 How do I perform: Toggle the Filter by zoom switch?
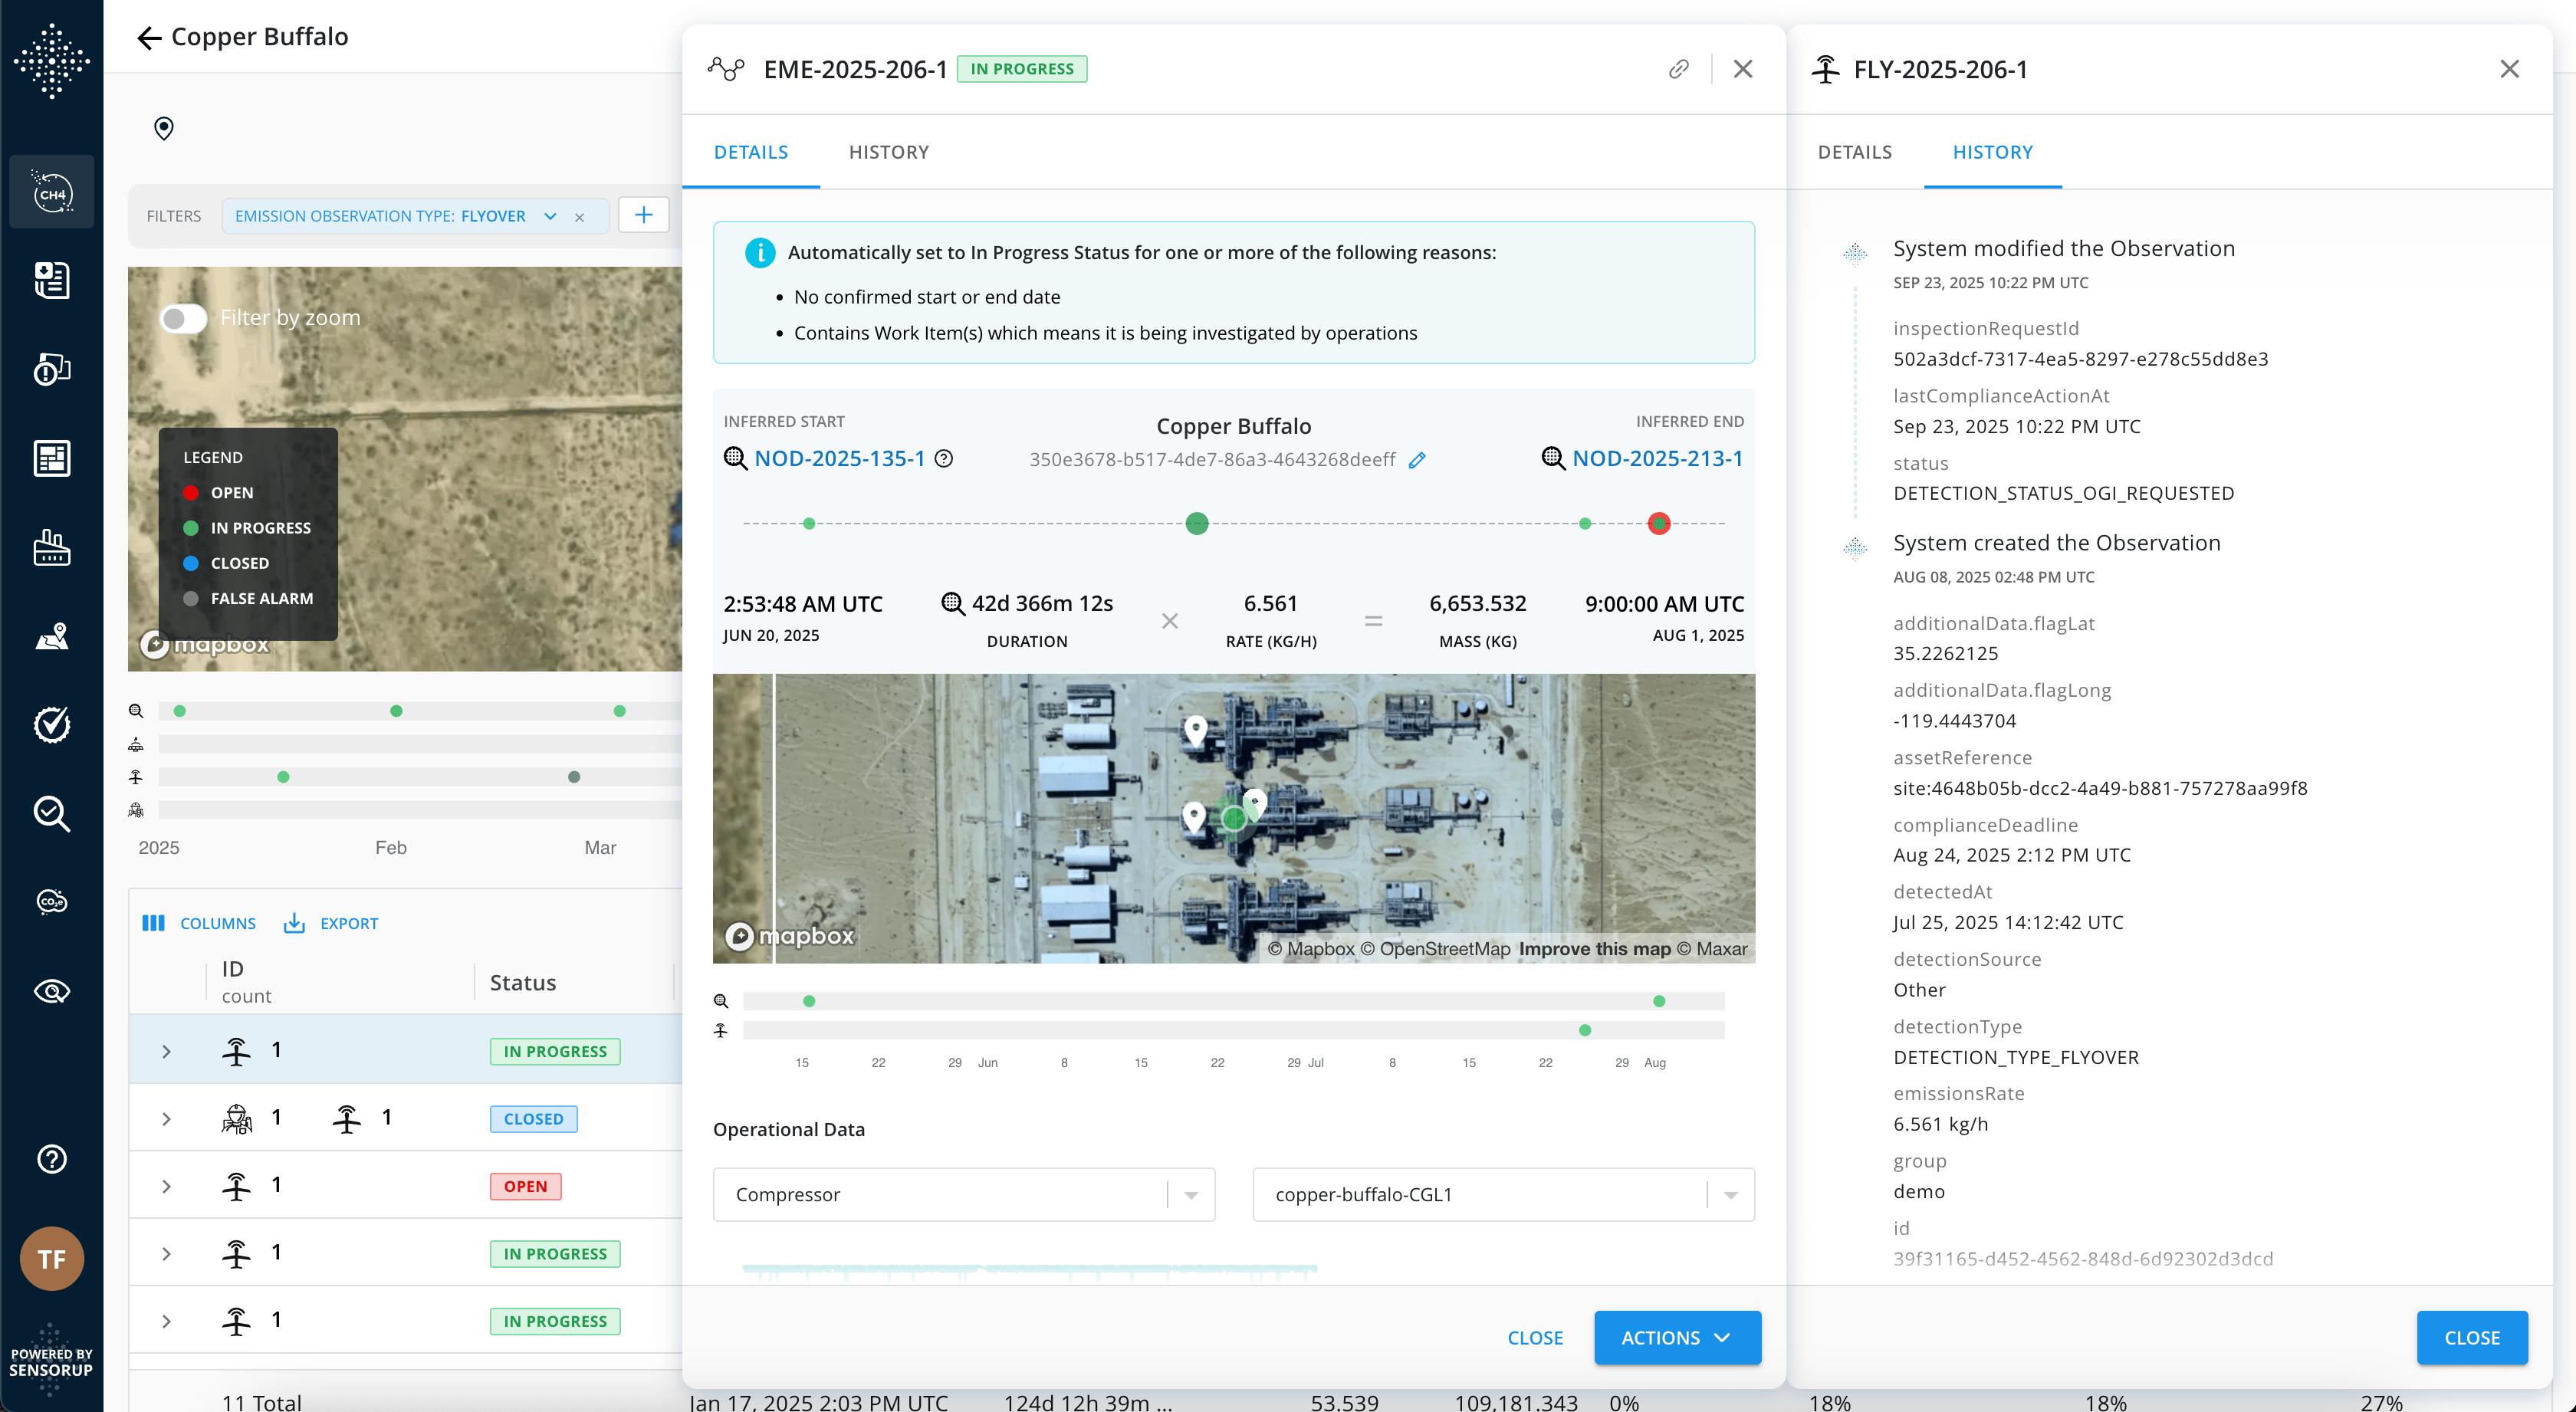pyautogui.click(x=184, y=318)
